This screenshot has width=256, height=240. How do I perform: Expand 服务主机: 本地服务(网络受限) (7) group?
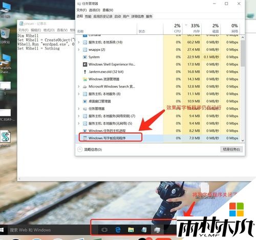[x=79, y=116]
